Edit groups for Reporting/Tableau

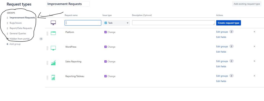tap(222, 76)
